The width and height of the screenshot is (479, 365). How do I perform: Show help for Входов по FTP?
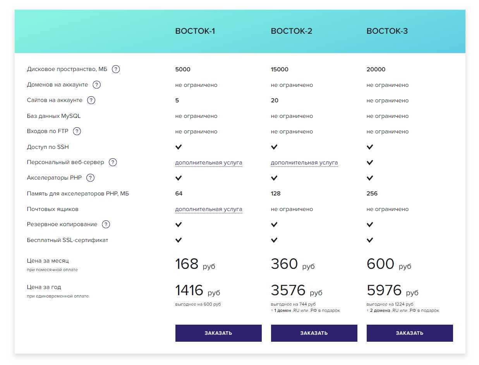pyautogui.click(x=77, y=131)
